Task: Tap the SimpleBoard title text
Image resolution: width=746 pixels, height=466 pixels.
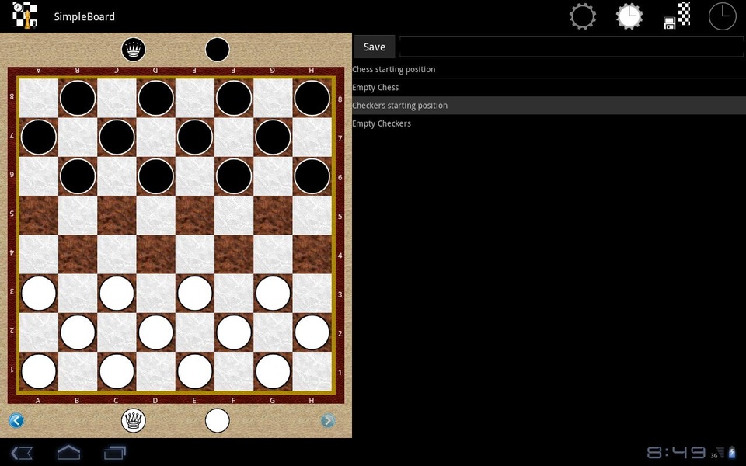Action: pos(84,16)
